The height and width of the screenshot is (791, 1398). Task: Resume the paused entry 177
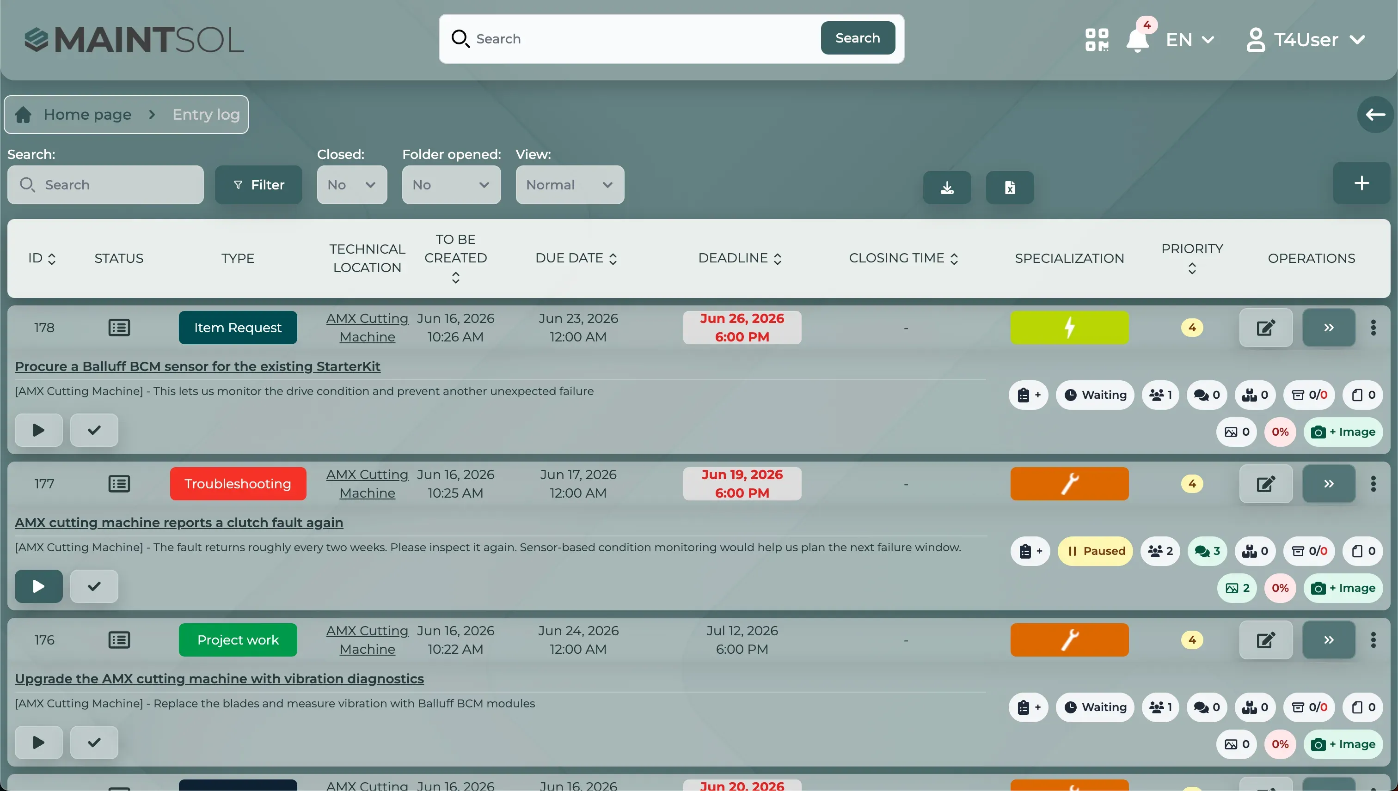38,586
